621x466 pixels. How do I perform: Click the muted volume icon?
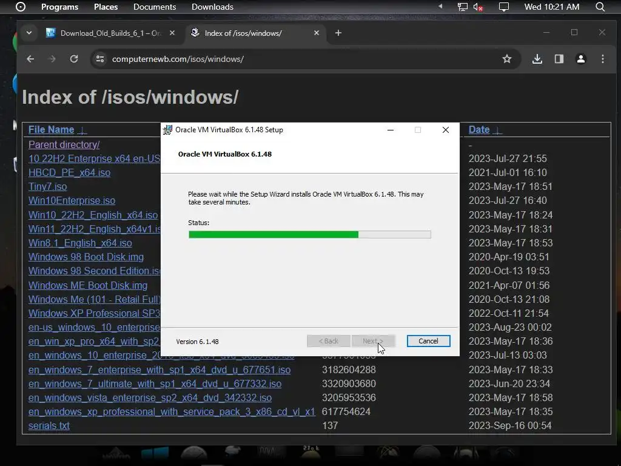point(478,7)
